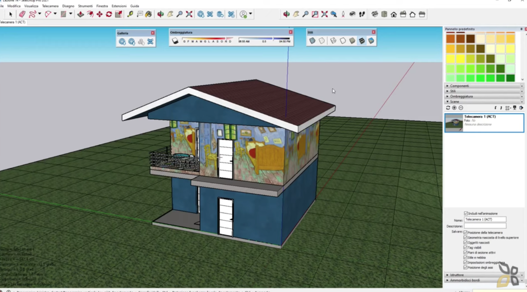Toggle Stile e nebbia checkbox
The width and height of the screenshot is (527, 292).
click(x=465, y=258)
